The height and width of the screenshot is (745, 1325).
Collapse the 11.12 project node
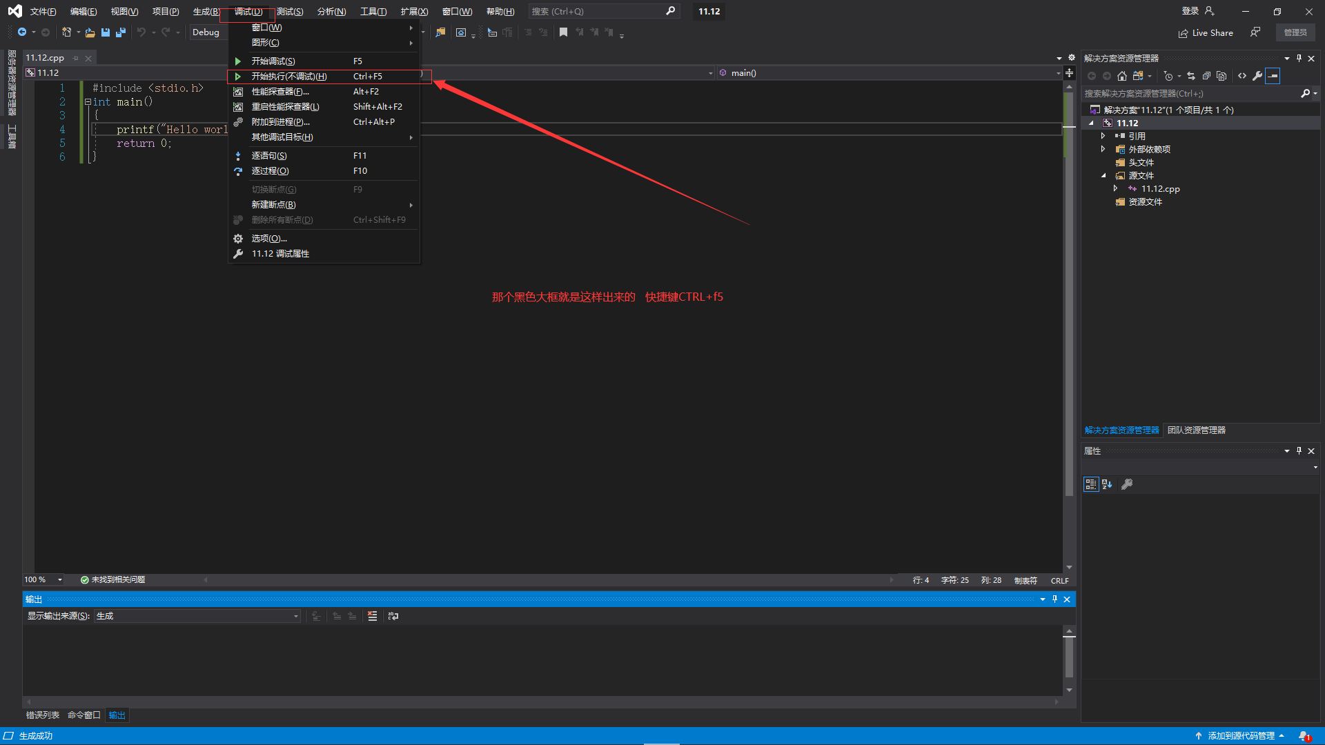coord(1091,123)
